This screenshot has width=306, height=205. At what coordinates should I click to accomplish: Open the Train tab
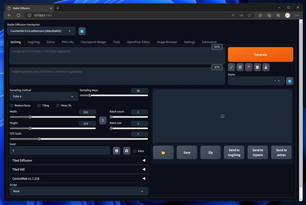point(116,42)
